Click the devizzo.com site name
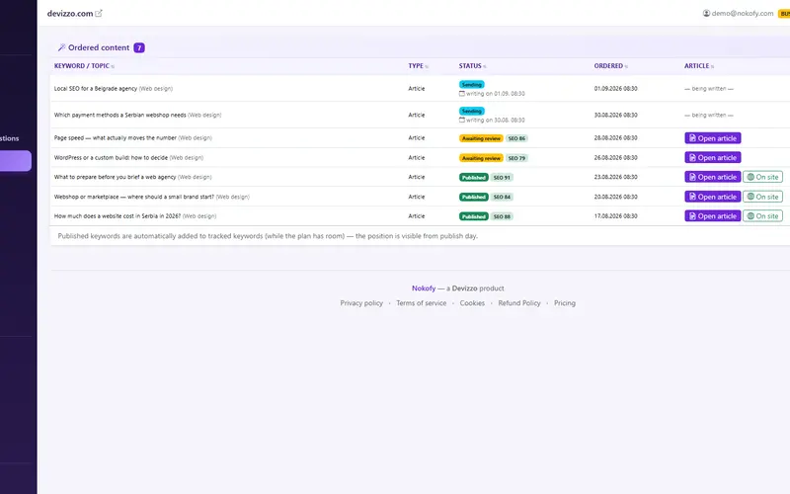This screenshot has height=494, width=790. coord(70,14)
